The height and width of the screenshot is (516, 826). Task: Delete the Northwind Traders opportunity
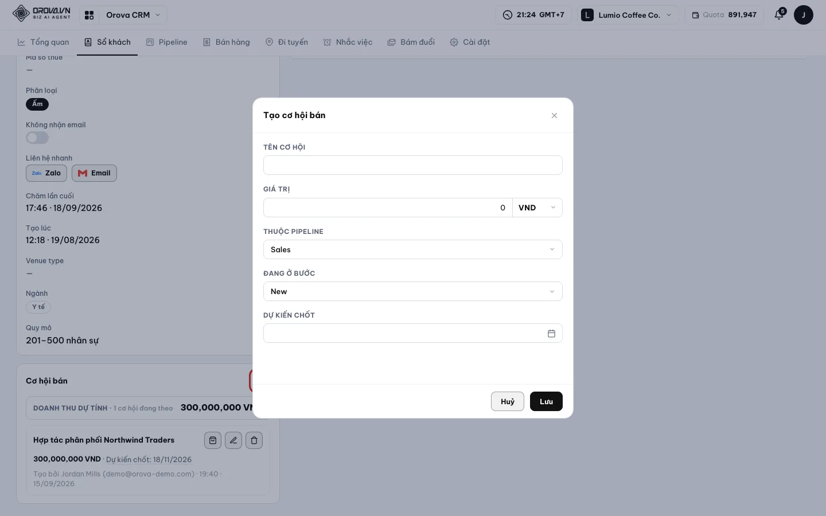coord(254,440)
